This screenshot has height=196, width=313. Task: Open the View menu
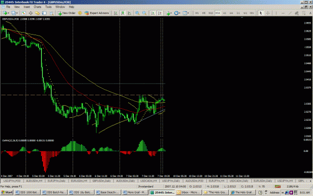coord(17,7)
